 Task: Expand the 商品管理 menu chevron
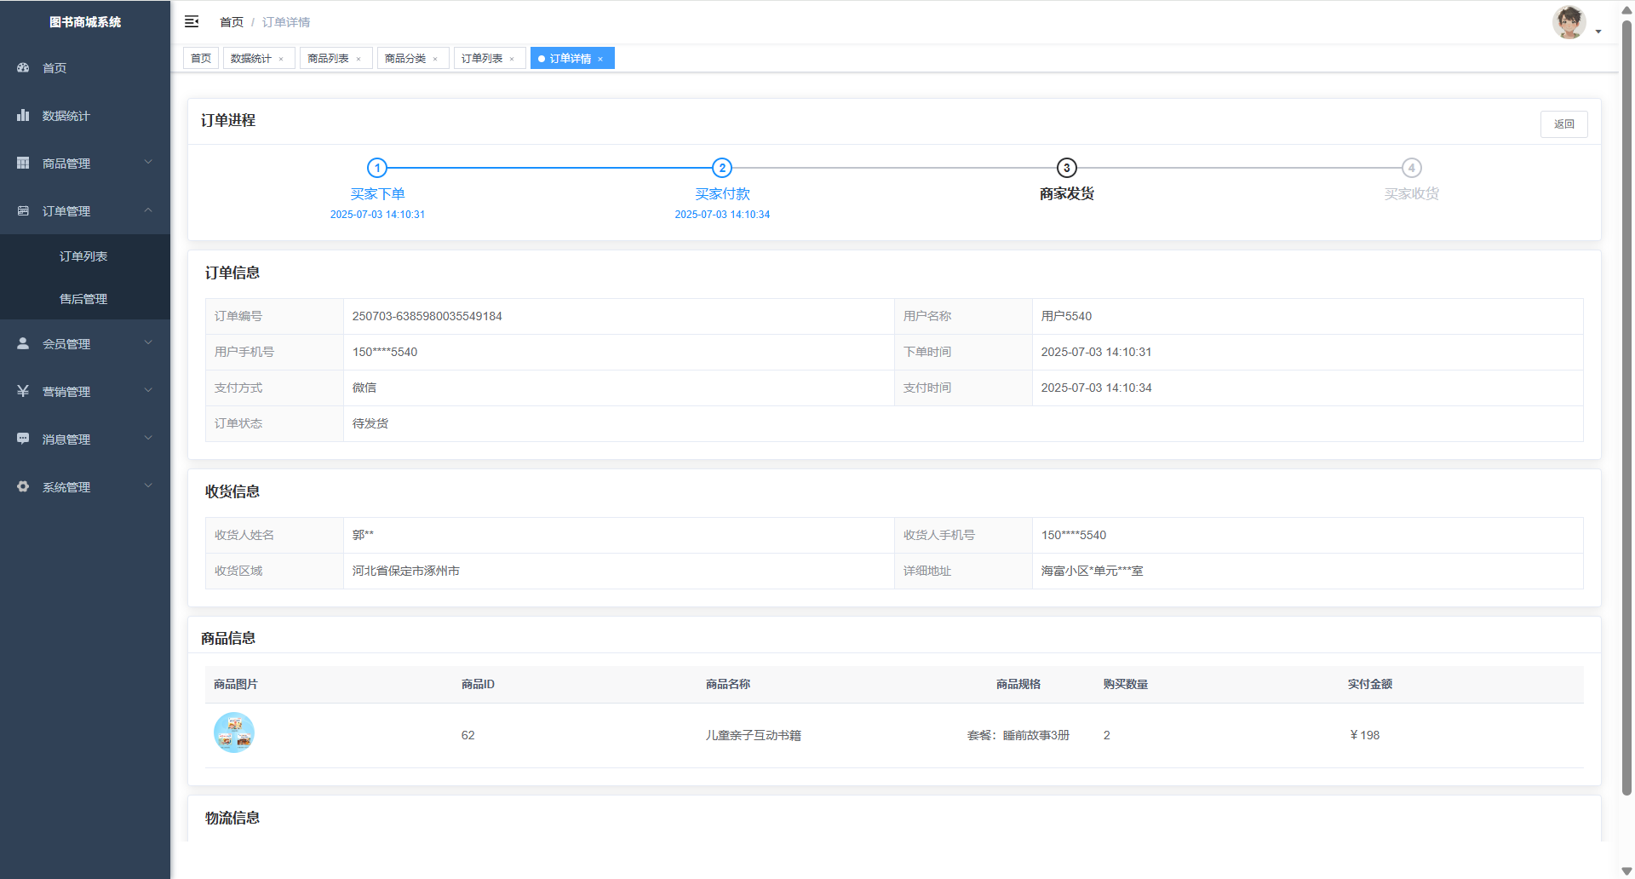click(x=148, y=163)
